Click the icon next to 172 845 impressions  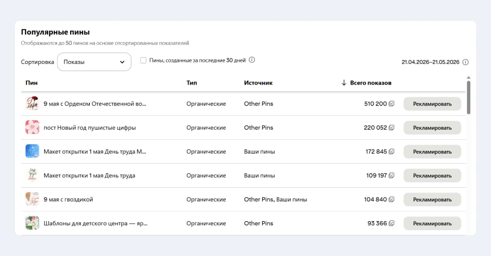[x=391, y=152]
